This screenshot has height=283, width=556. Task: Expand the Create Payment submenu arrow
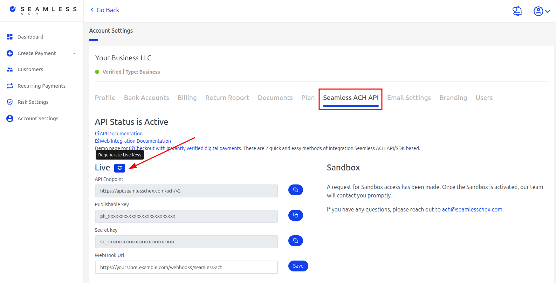coord(74,53)
